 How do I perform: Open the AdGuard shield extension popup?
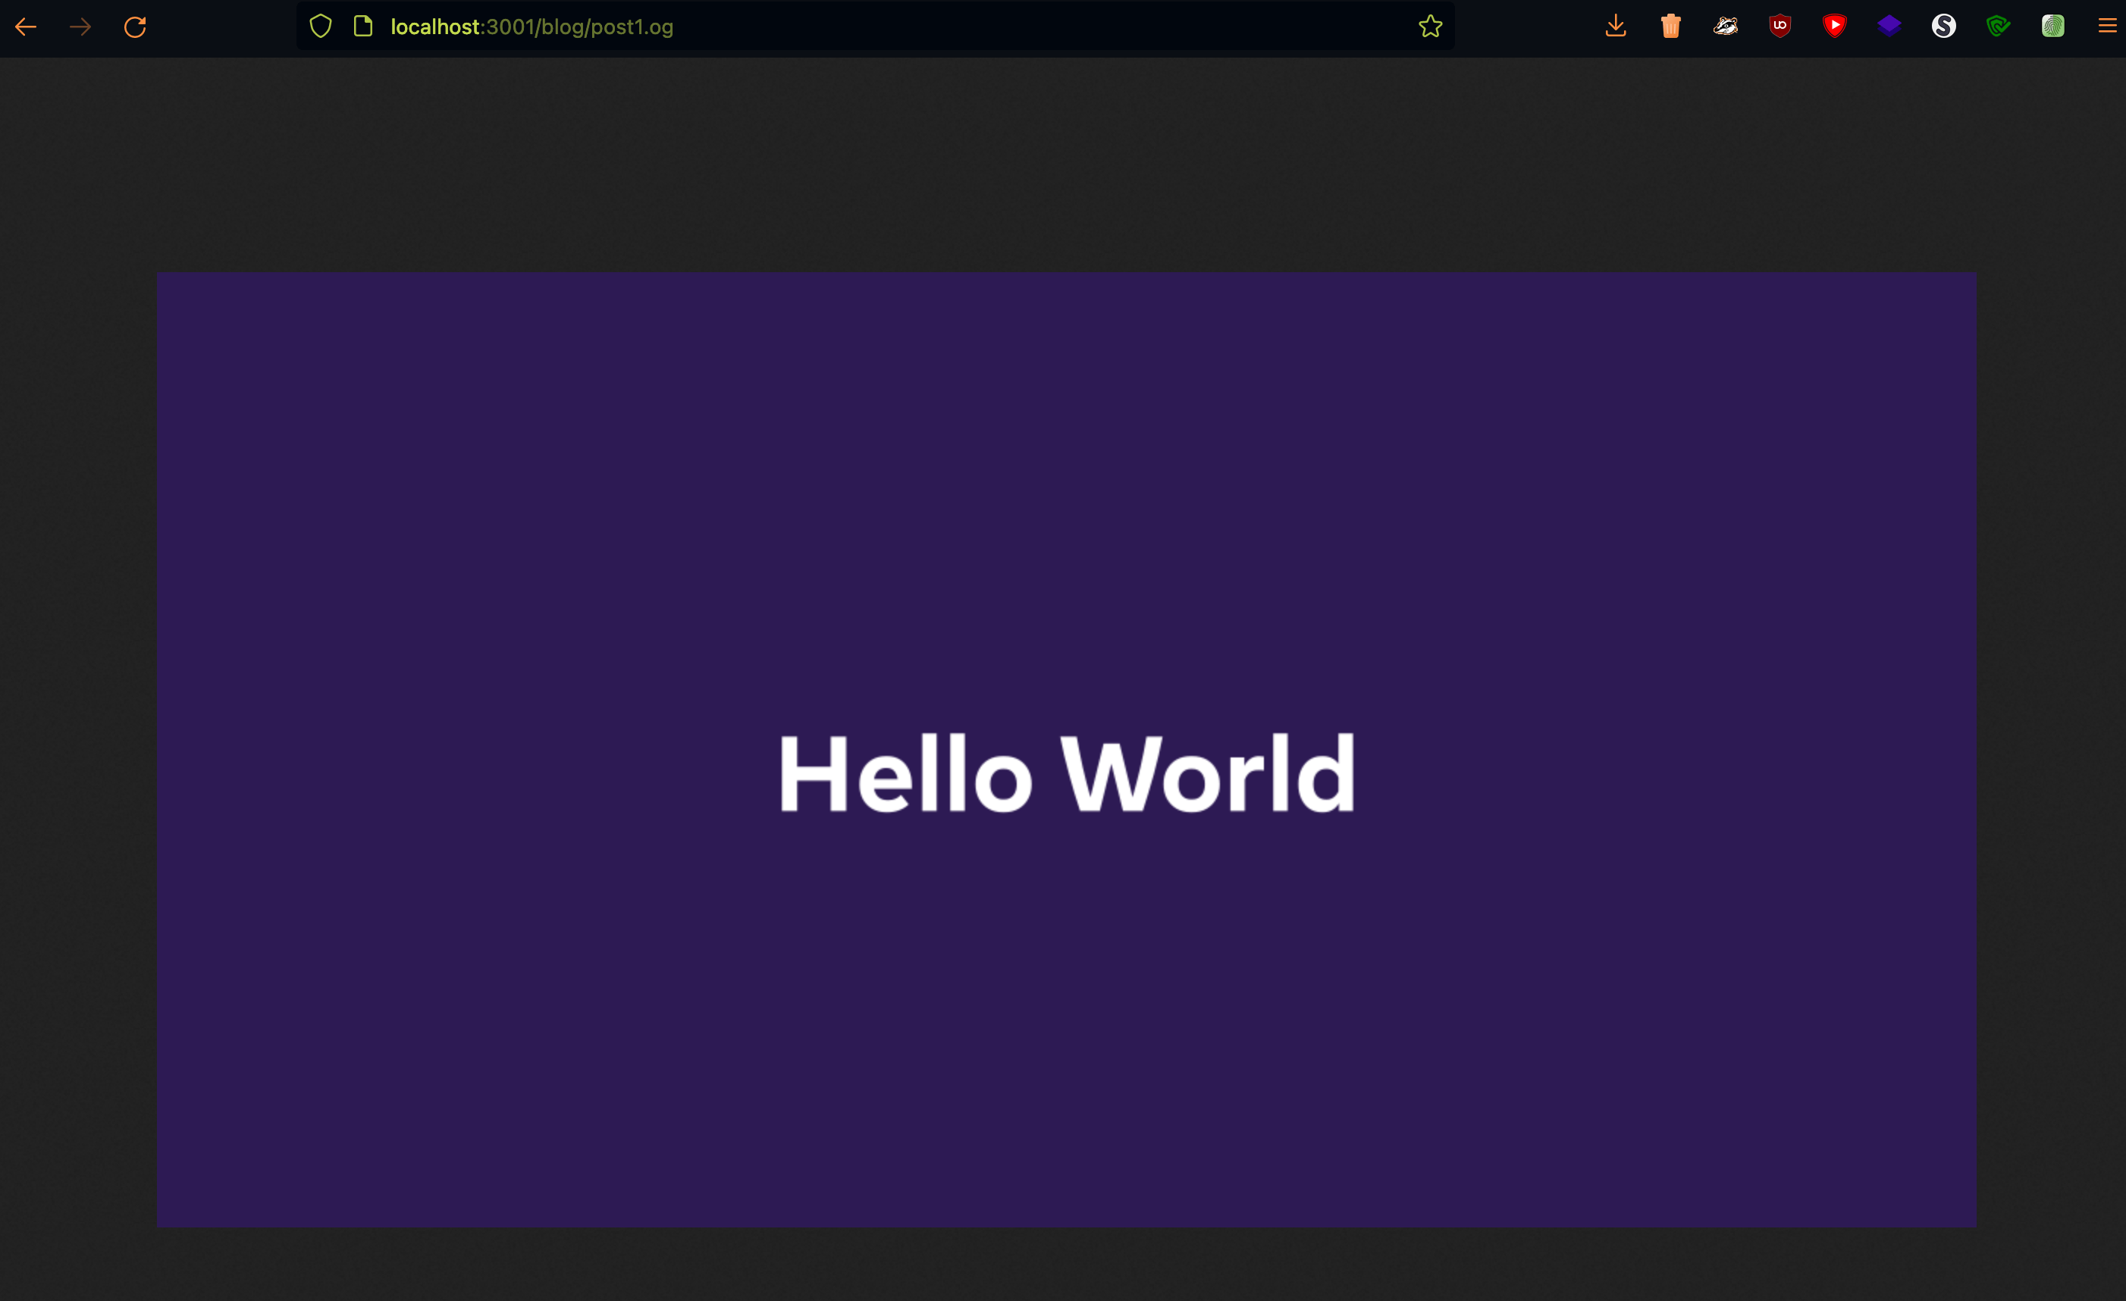pos(1999,26)
